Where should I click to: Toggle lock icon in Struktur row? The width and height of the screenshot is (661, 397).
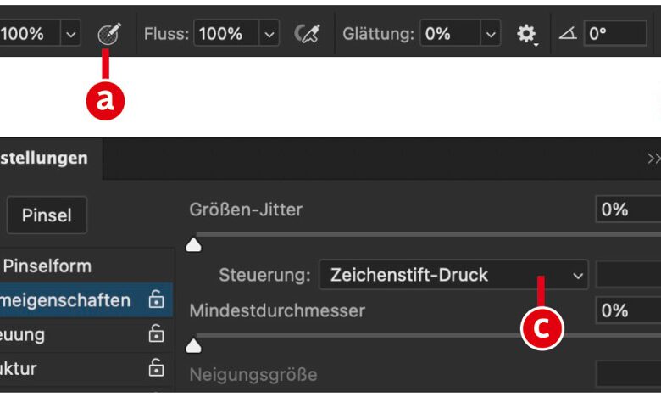point(156,368)
